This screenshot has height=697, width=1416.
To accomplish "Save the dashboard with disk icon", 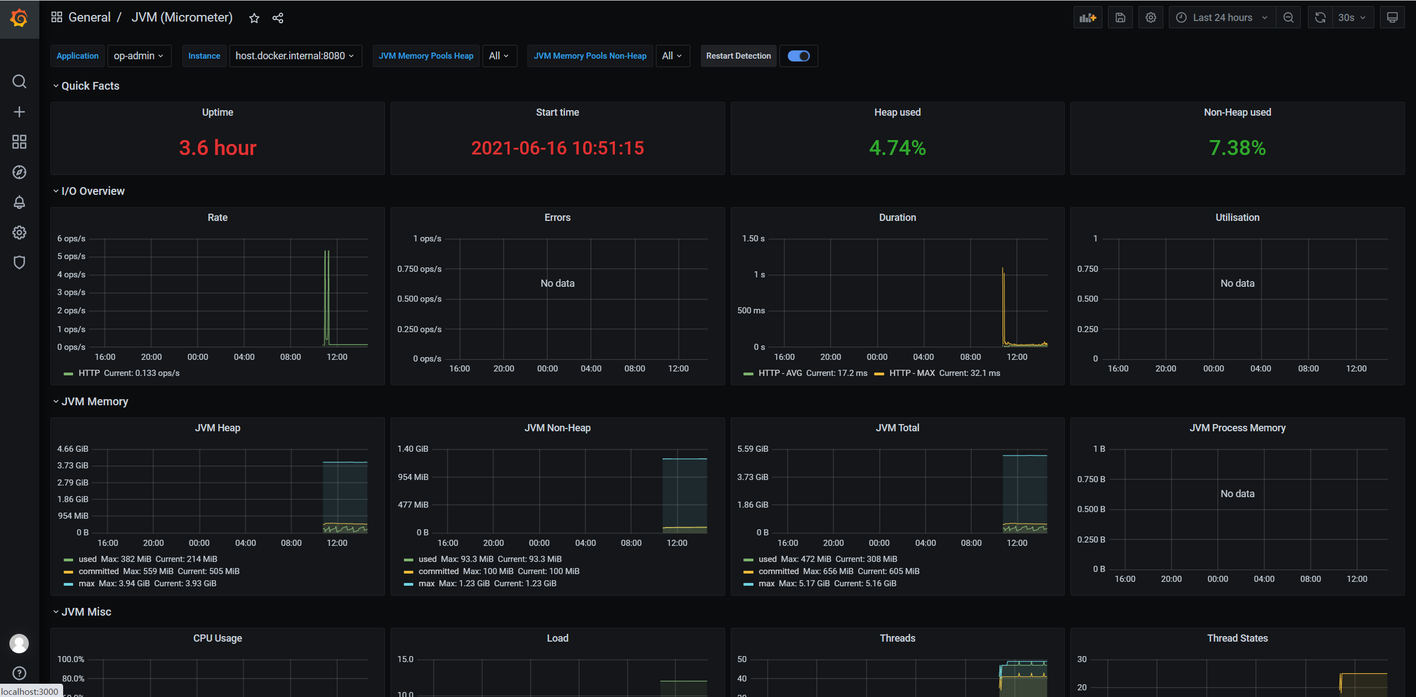I will (1120, 18).
